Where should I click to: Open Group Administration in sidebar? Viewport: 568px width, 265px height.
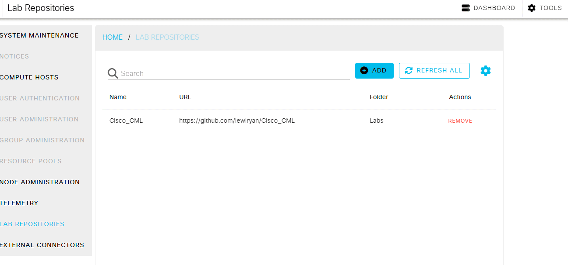tap(42, 140)
